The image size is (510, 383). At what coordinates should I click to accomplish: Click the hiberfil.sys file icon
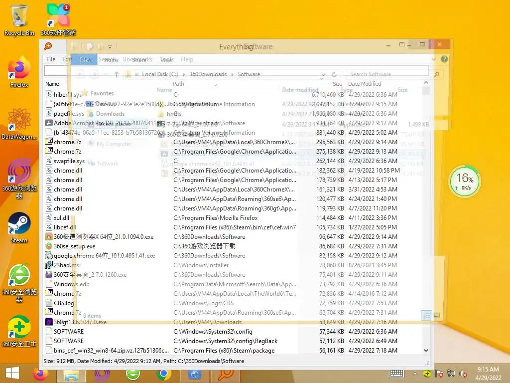[49, 94]
